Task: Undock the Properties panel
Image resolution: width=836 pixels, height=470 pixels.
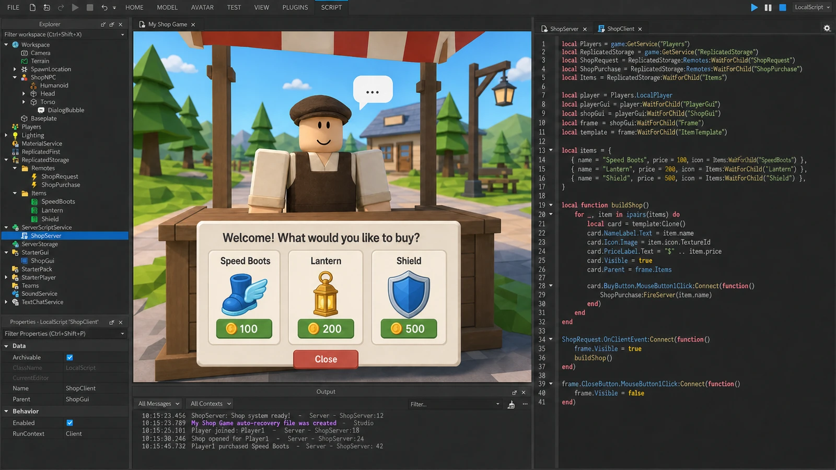Action: coord(112,322)
